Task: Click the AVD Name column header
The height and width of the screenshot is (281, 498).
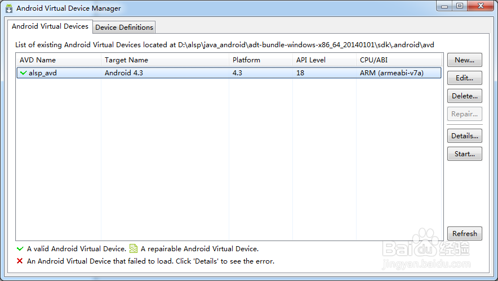Action: [59, 60]
